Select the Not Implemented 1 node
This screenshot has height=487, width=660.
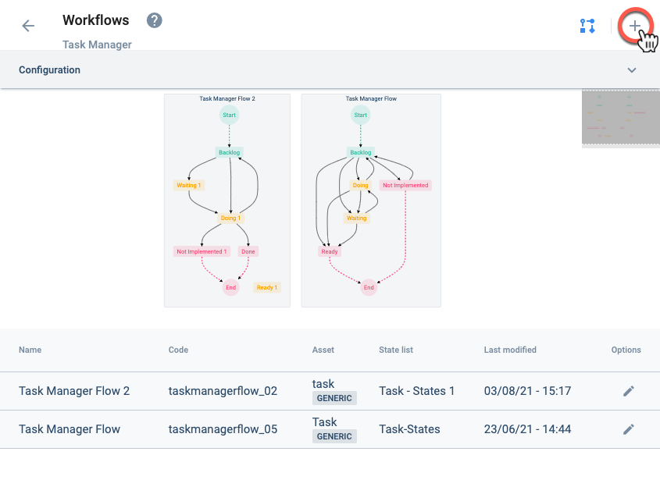[202, 251]
